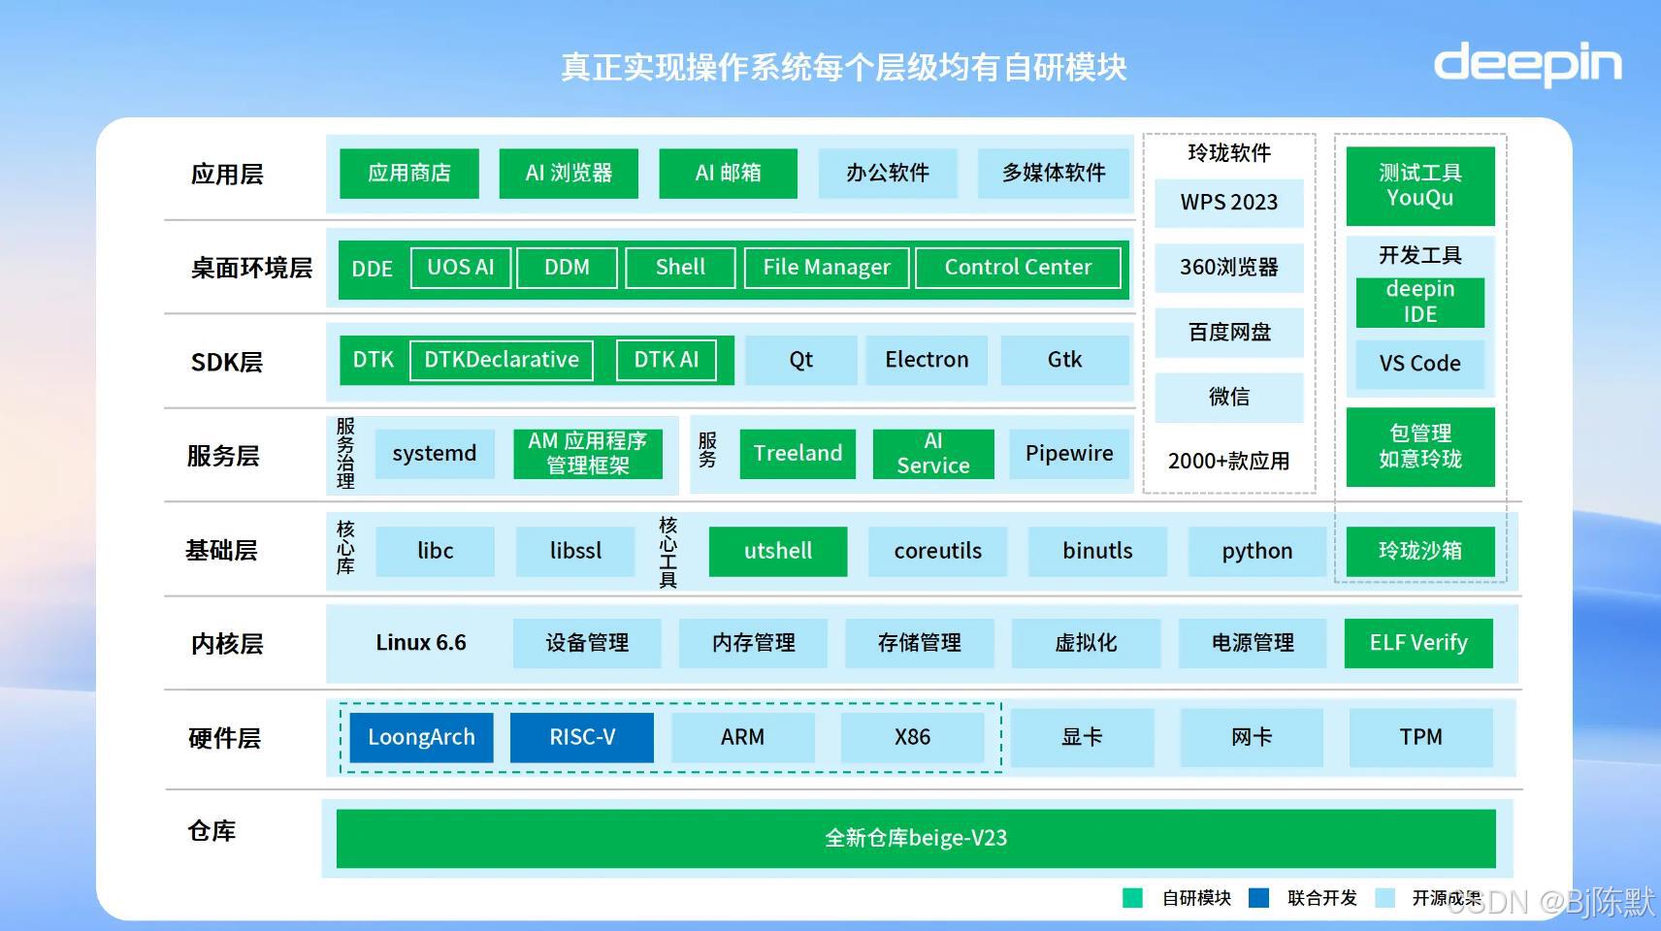Click the Shell box
The width and height of the screenshot is (1661, 931).
680,268
